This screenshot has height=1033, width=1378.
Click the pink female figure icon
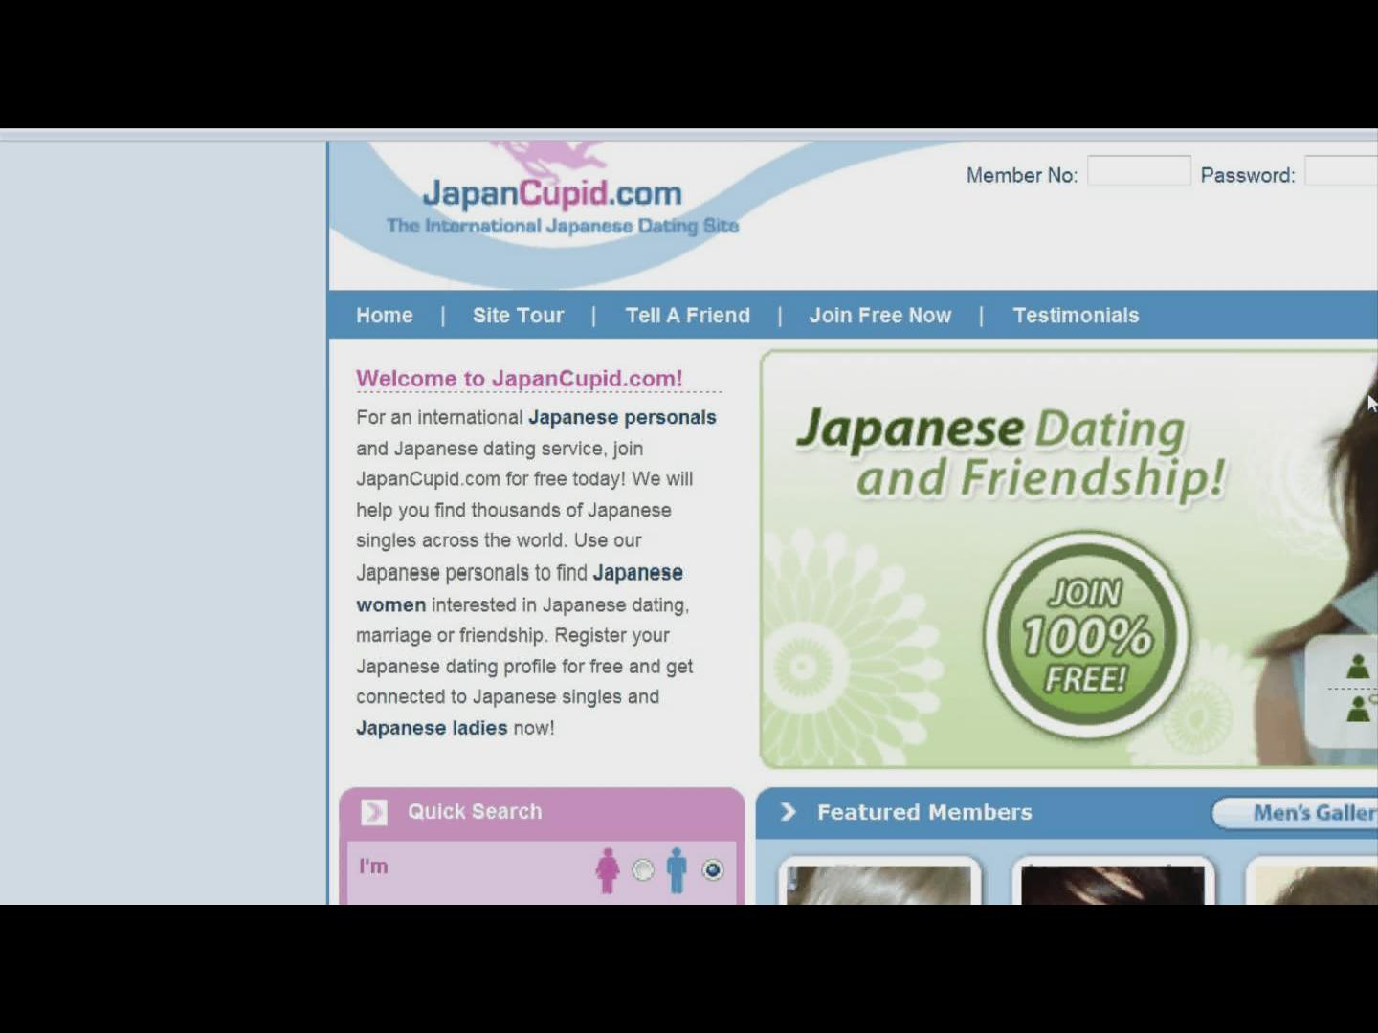[608, 870]
